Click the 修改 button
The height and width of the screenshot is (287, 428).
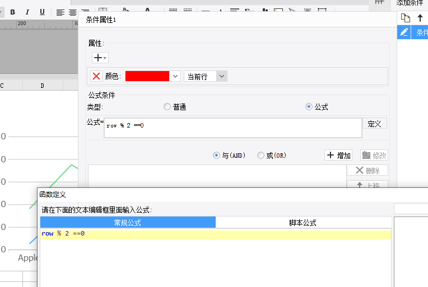click(x=374, y=156)
